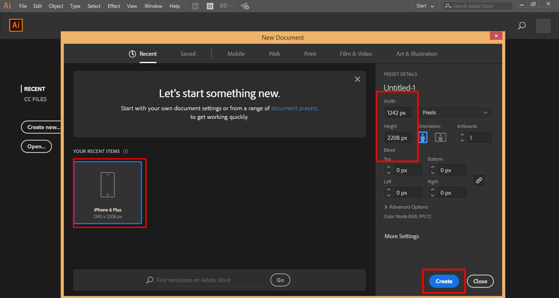Switch to the Film & Video tab
Image resolution: width=559 pixels, height=298 pixels.
pos(356,53)
